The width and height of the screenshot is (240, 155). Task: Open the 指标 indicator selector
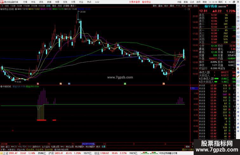3,147
